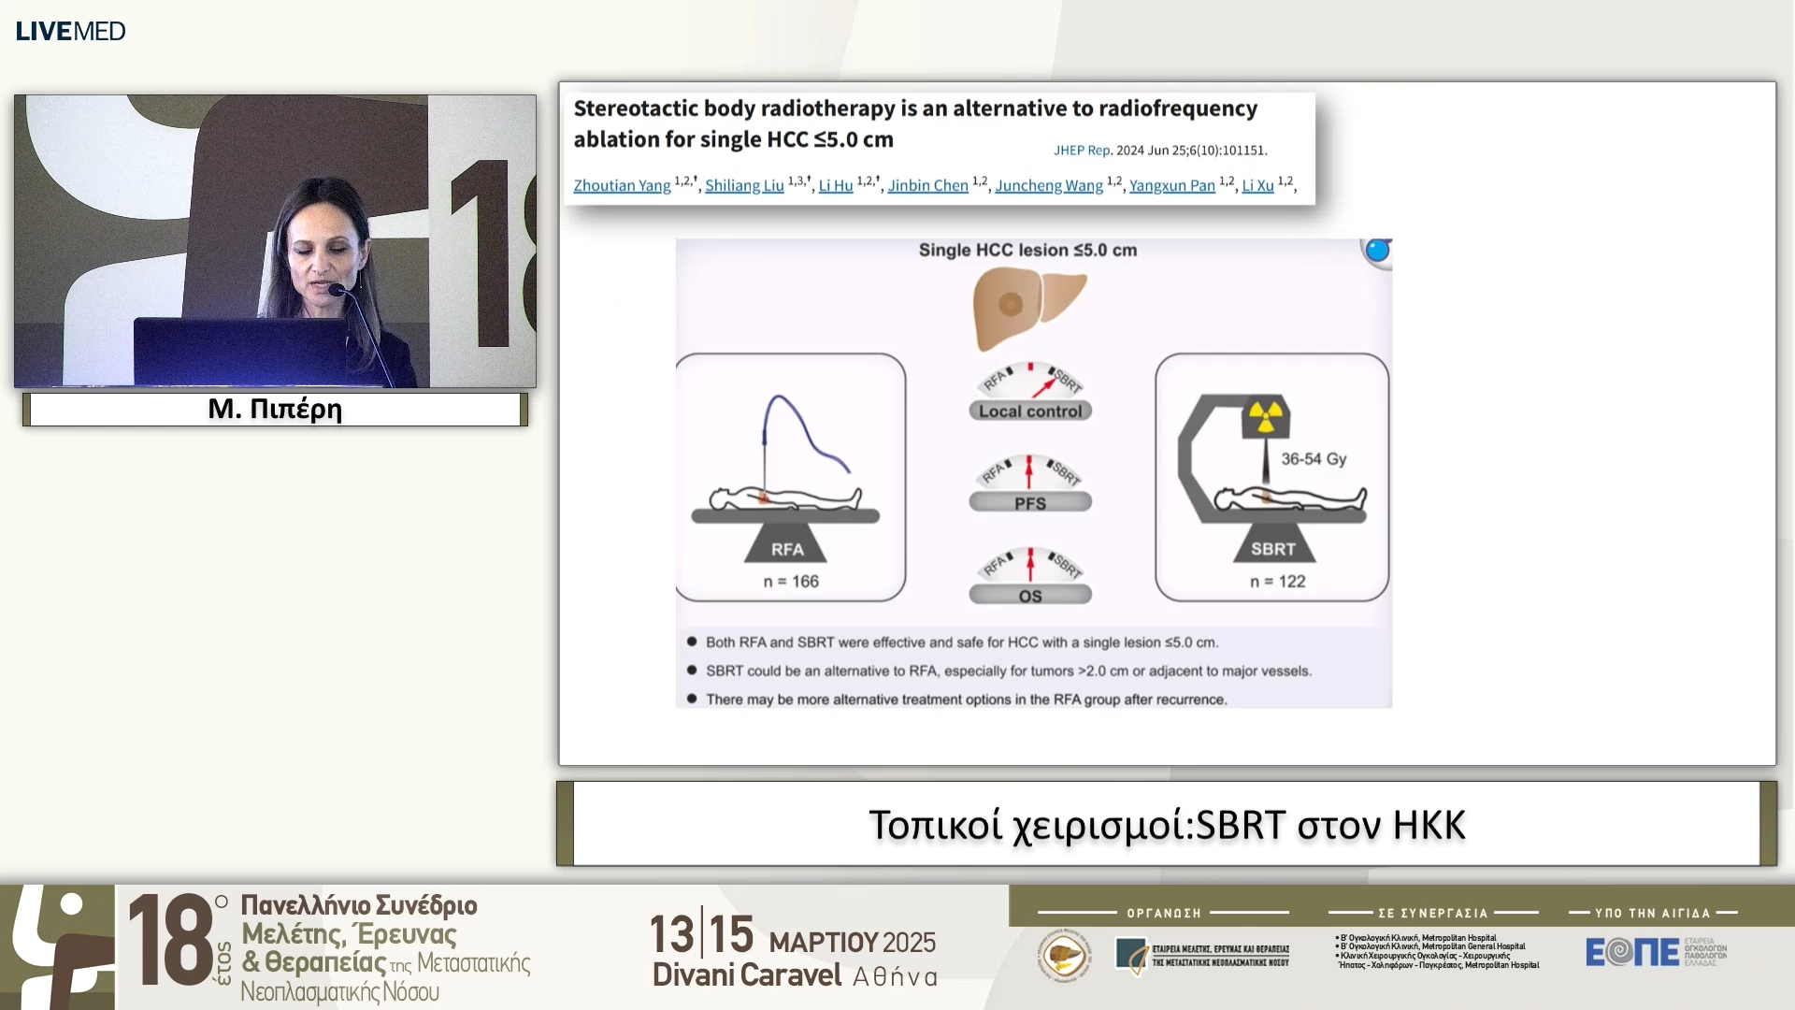Open the Yangxun Pan author link
Viewport: 1795px width, 1010px height.
point(1171,185)
